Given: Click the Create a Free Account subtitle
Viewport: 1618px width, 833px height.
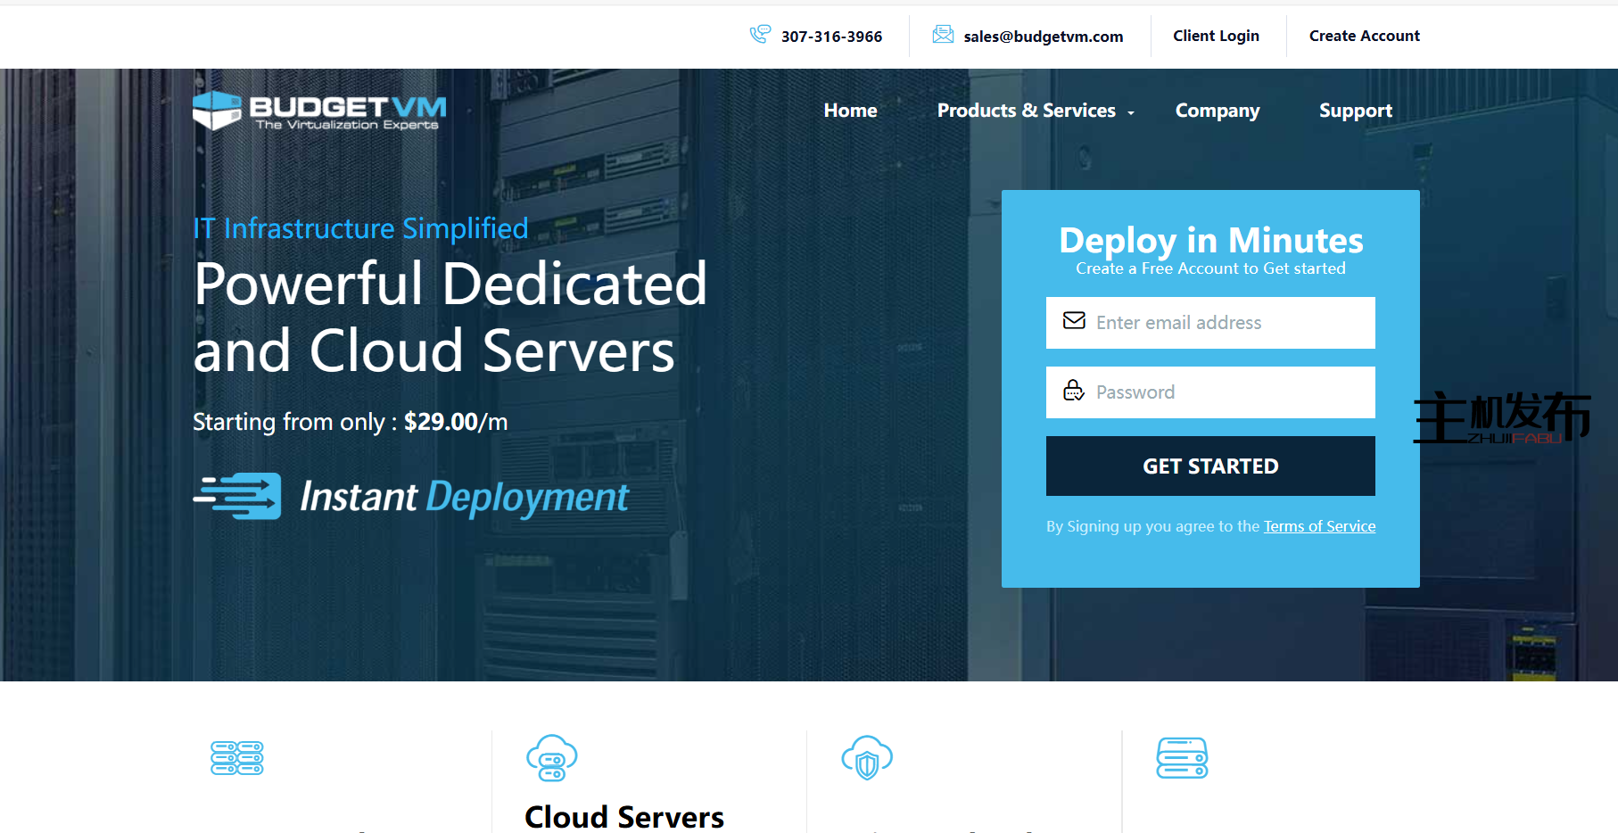Looking at the screenshot, I should (1210, 268).
